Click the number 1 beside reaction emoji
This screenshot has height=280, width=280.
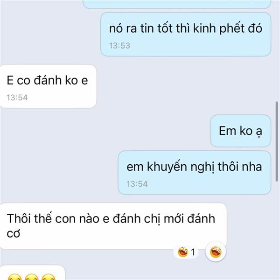click(x=193, y=252)
